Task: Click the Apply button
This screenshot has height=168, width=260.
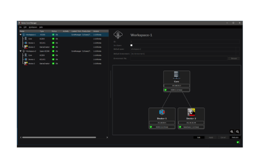Action: pos(211,137)
